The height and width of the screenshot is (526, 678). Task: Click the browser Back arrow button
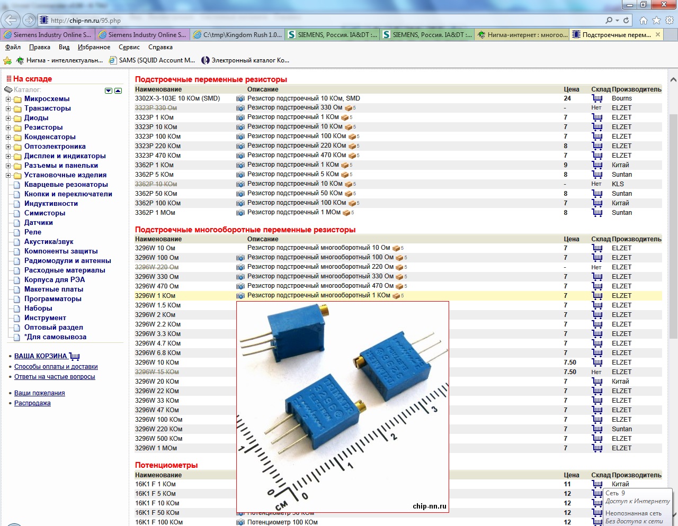pos(11,20)
